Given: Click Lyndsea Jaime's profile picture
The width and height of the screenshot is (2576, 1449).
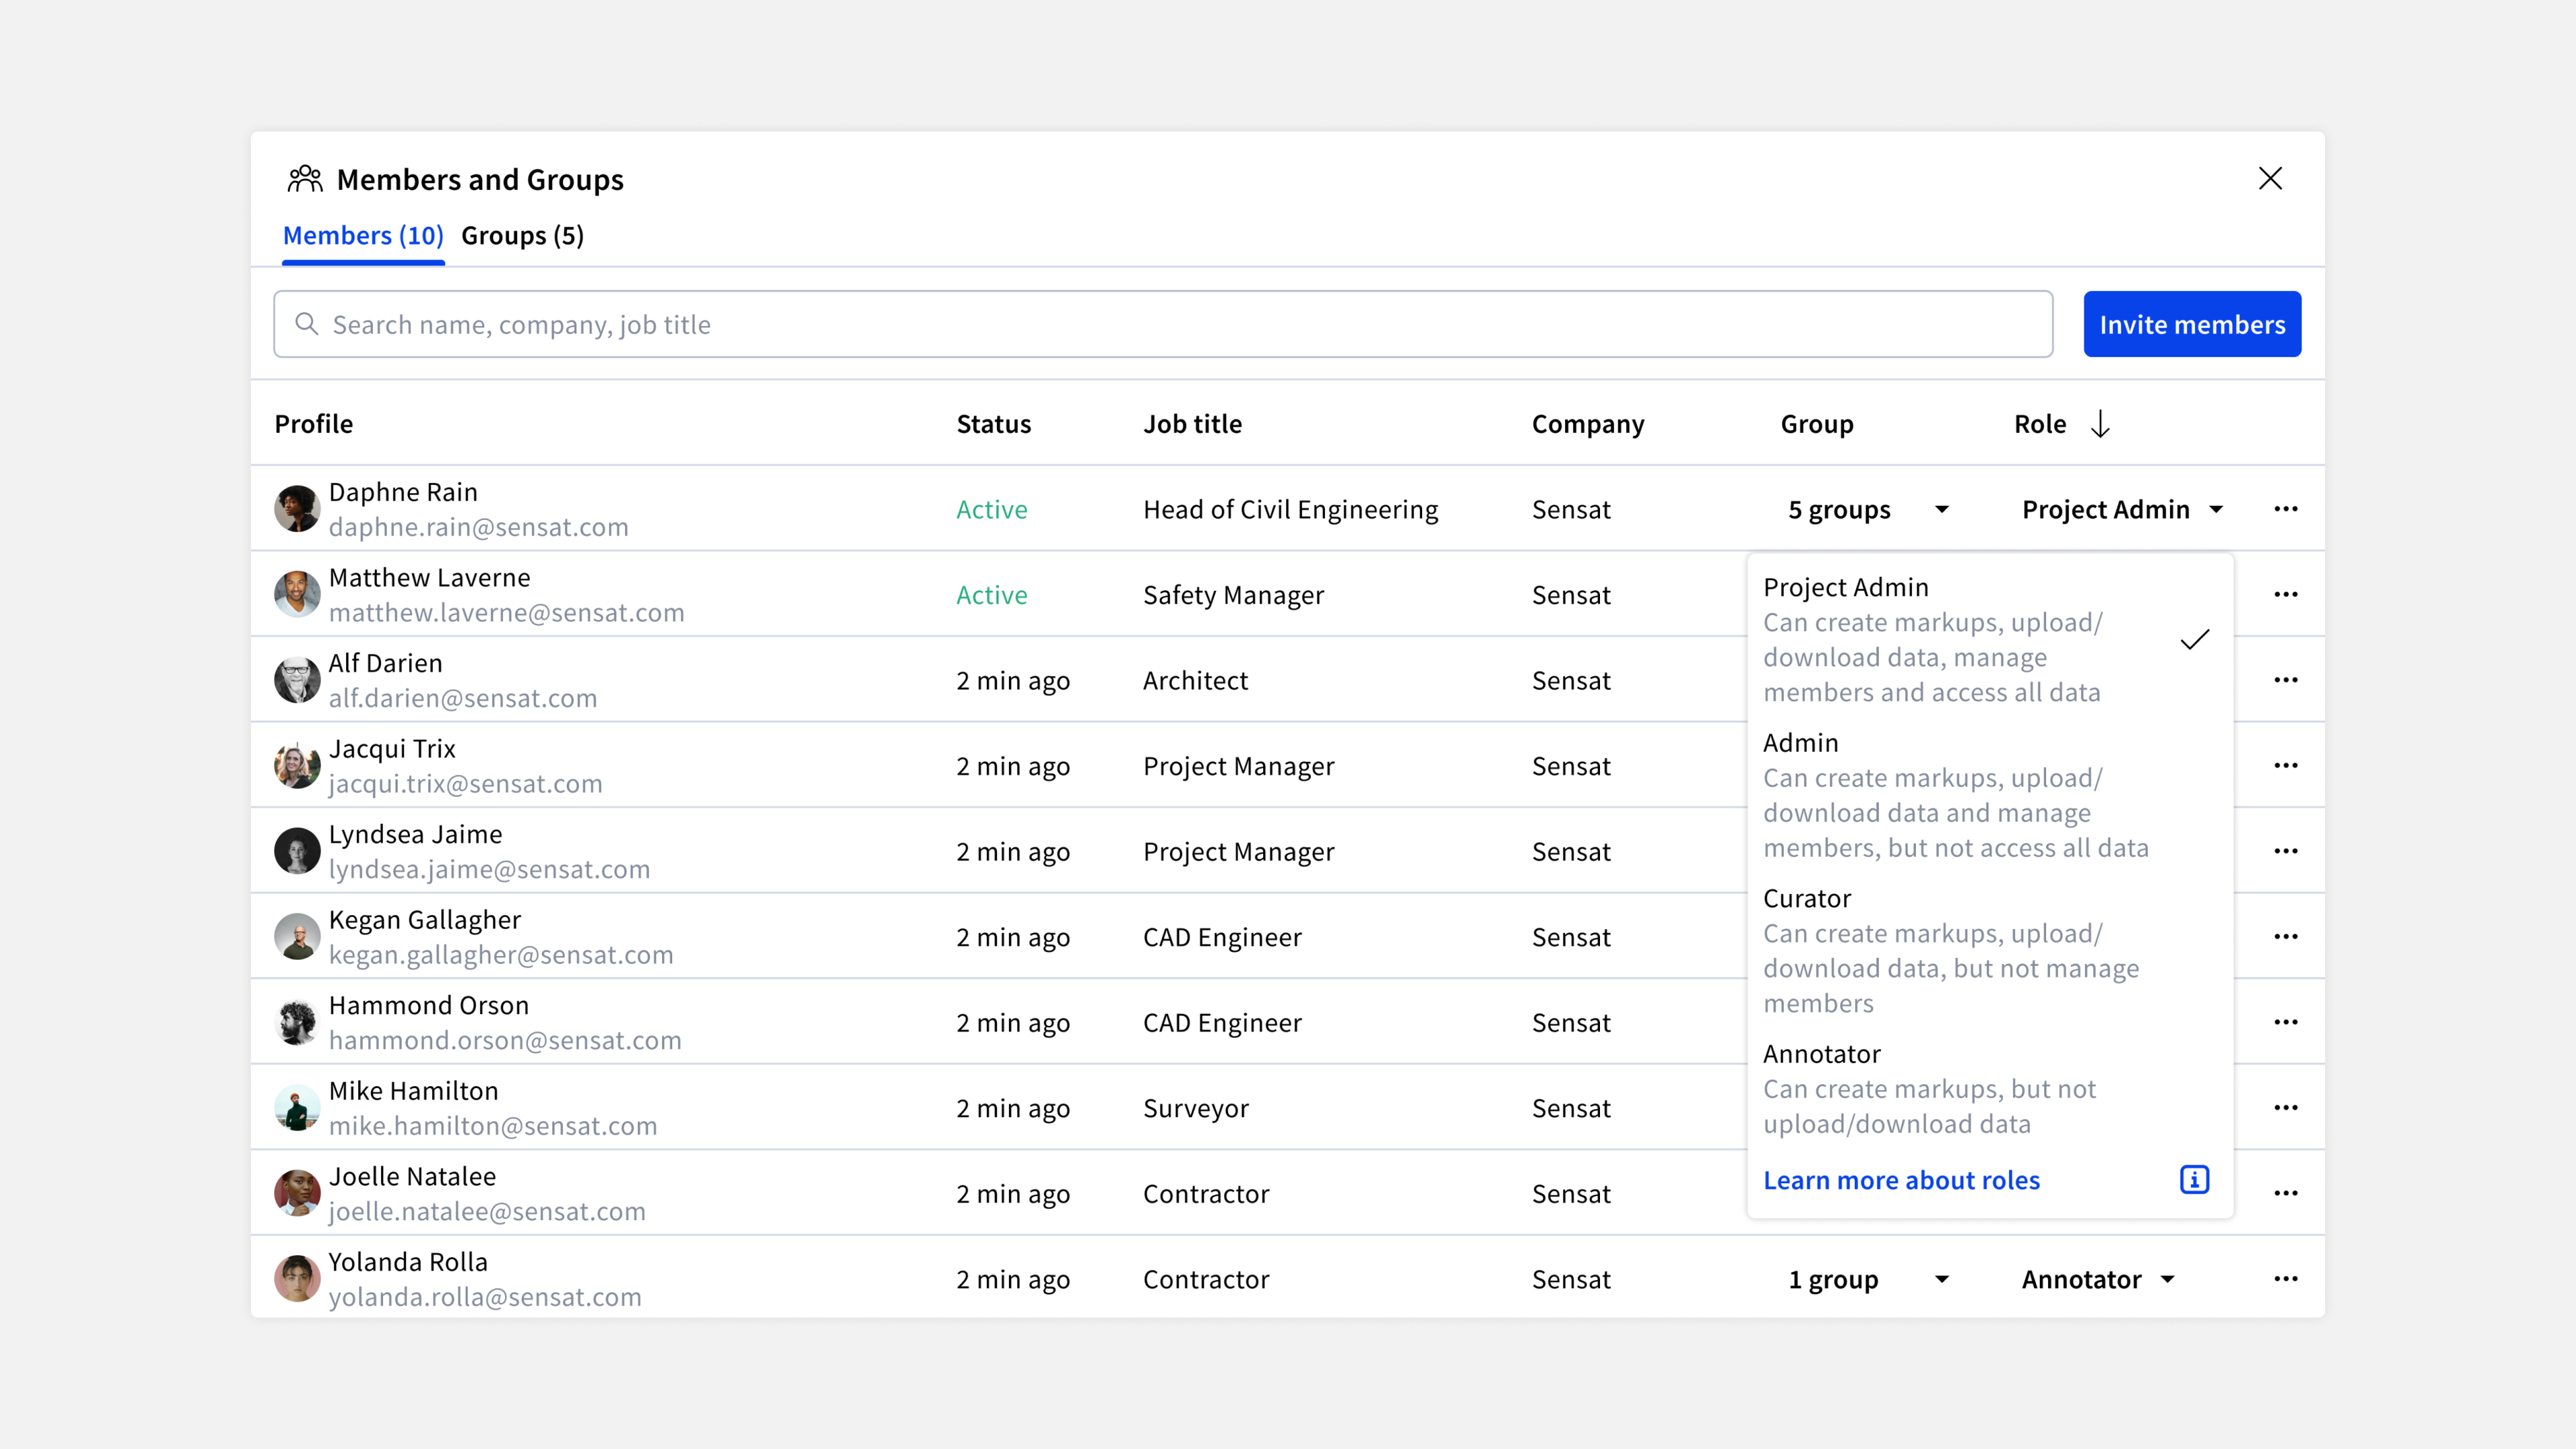Looking at the screenshot, I should point(297,851).
